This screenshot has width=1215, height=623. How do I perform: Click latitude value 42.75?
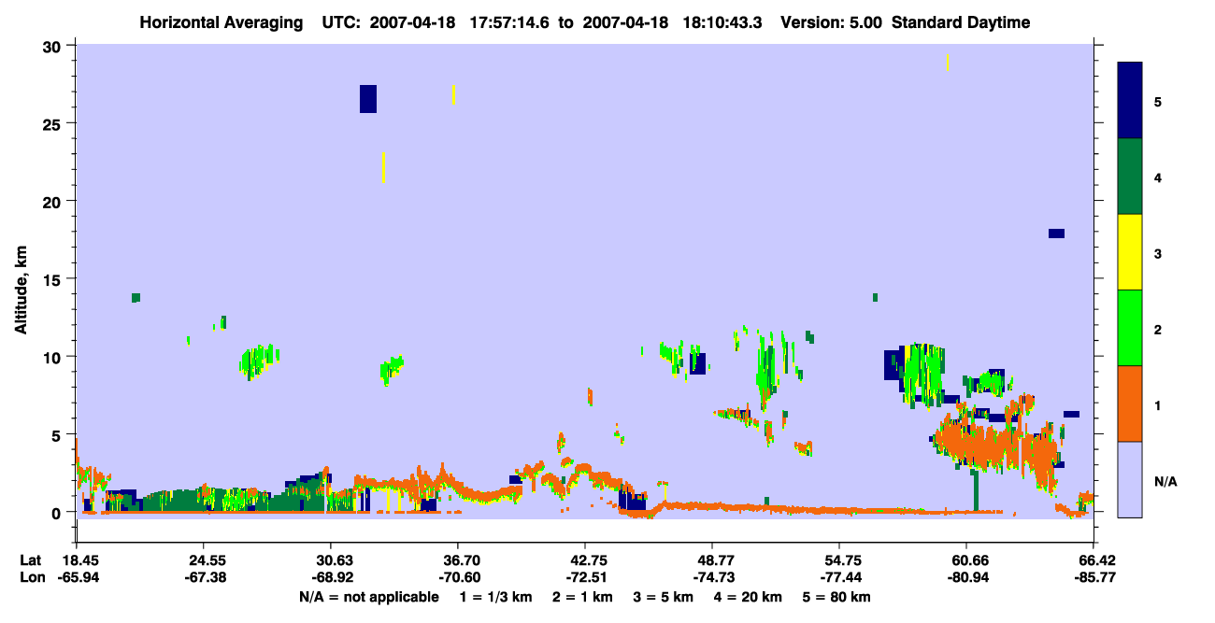click(585, 560)
